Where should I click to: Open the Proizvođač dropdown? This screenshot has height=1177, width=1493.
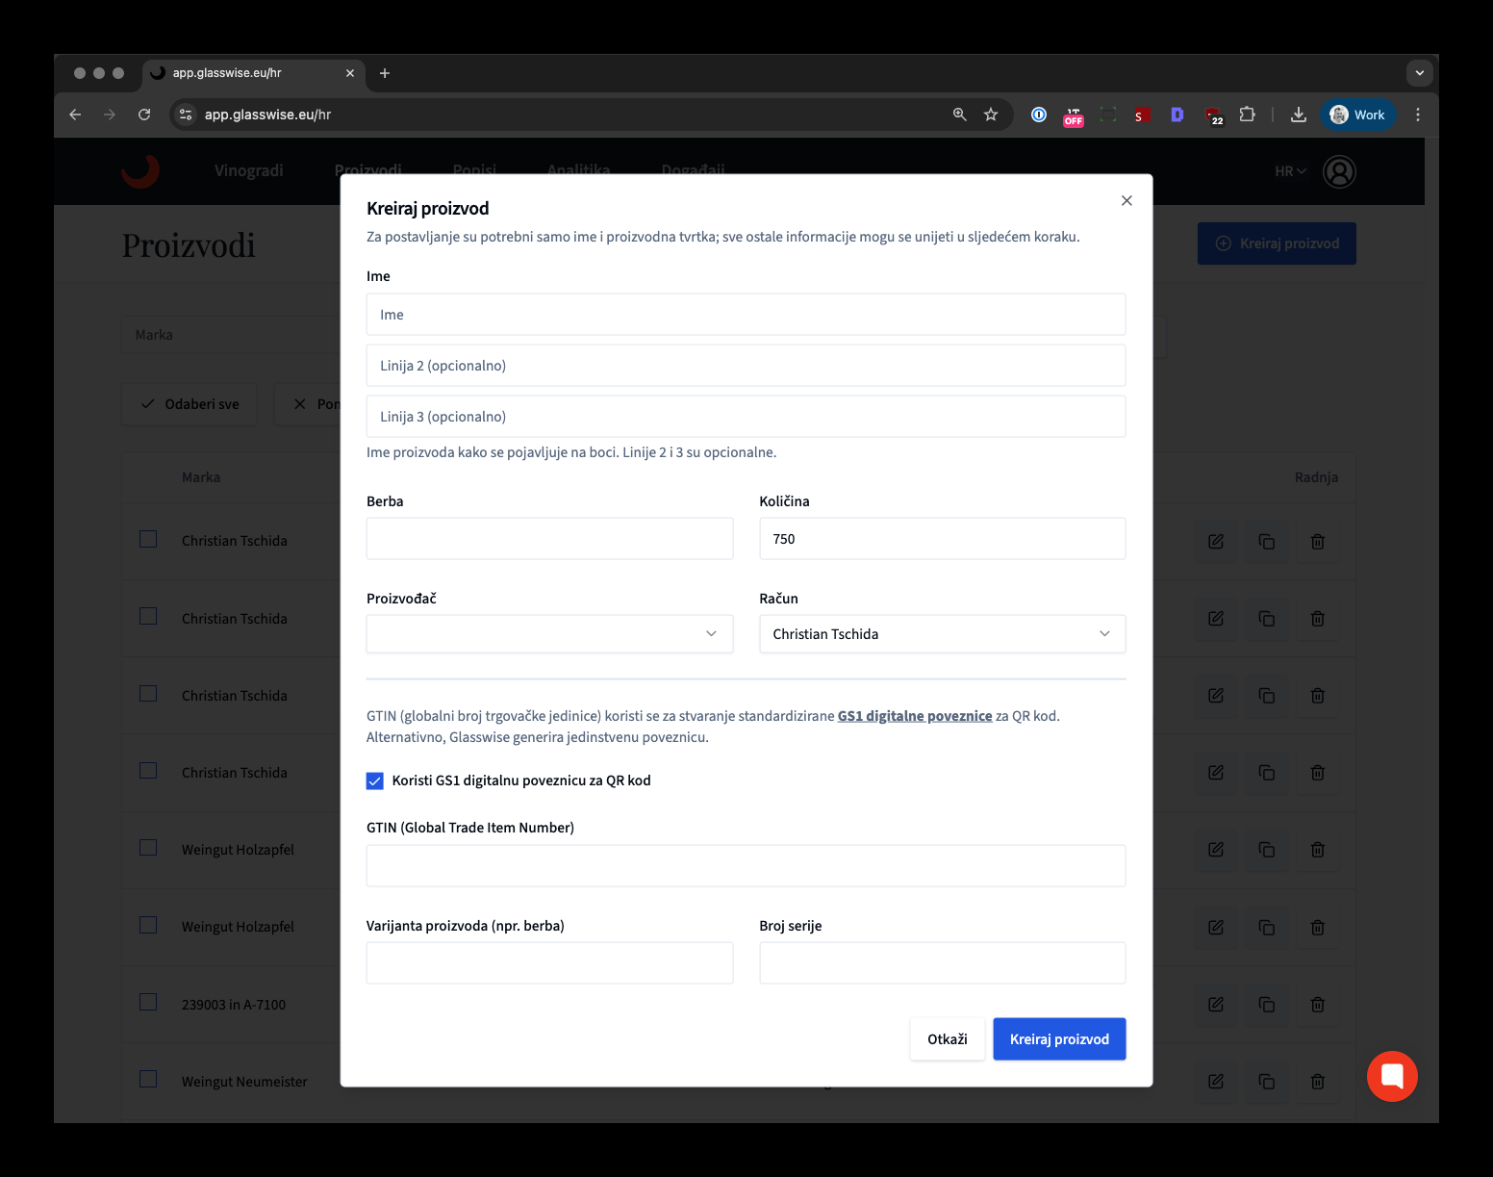pos(549,634)
